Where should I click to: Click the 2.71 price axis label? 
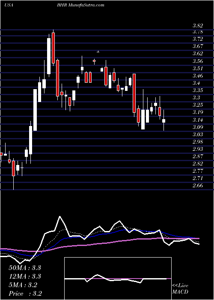point(198,178)
